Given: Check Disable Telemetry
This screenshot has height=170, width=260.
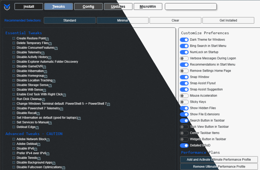Looking at the screenshot, I should [14, 52].
